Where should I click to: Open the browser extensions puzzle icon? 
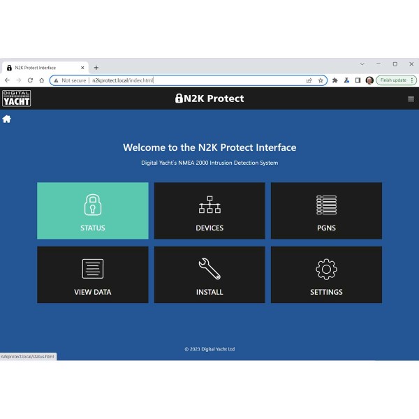pyautogui.click(x=335, y=80)
